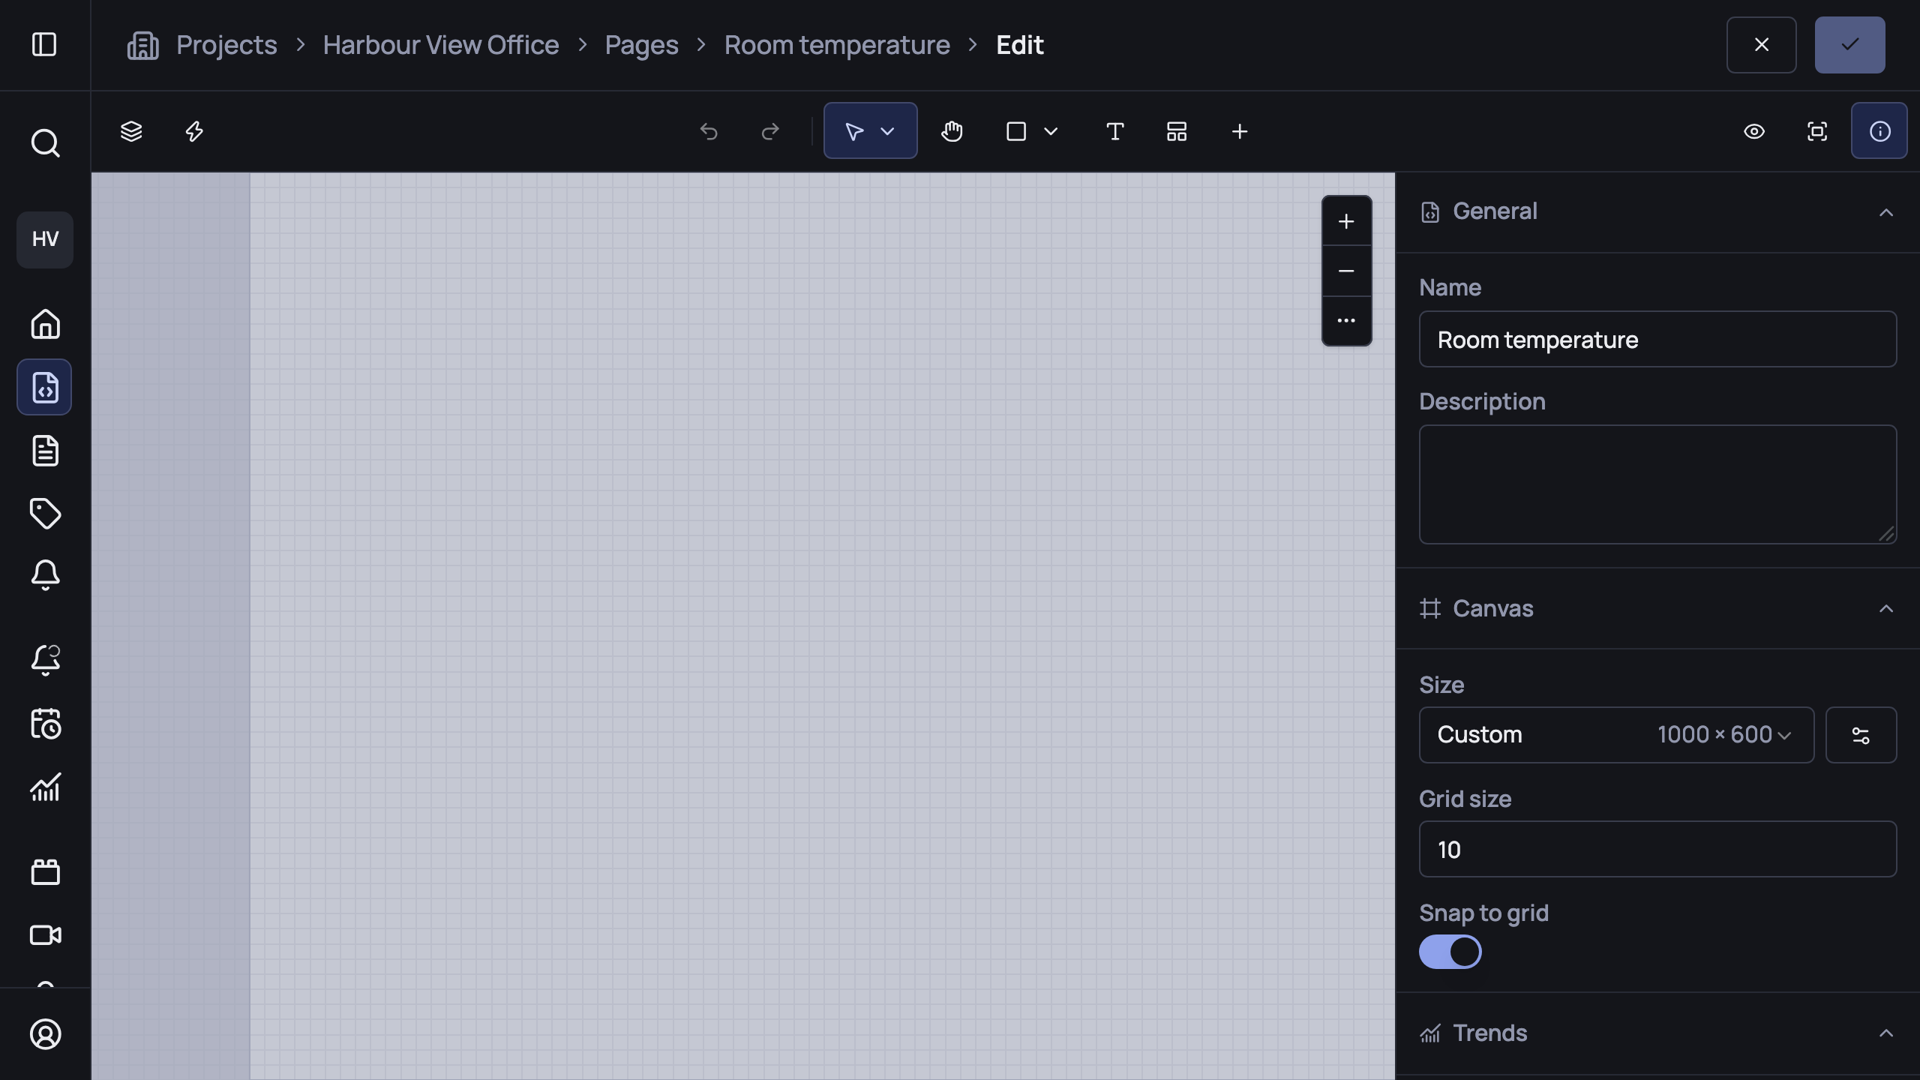Viewport: 1920px width, 1080px height.
Task: Open canvas size settings sliders button
Action: (x=1861, y=735)
